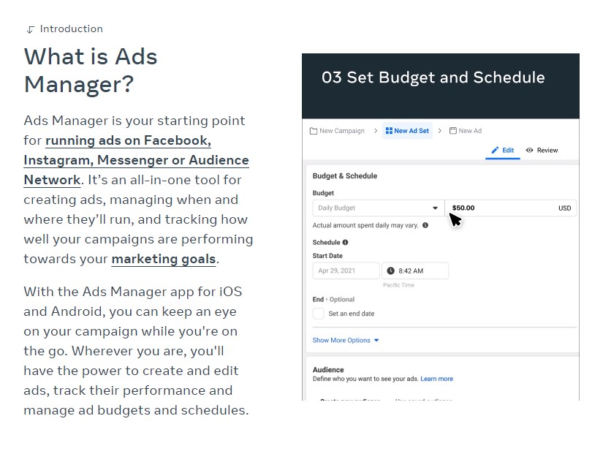Image resolution: width=603 pixels, height=454 pixels.
Task: Open the Audience 'Learn more' link
Action: coord(436,379)
